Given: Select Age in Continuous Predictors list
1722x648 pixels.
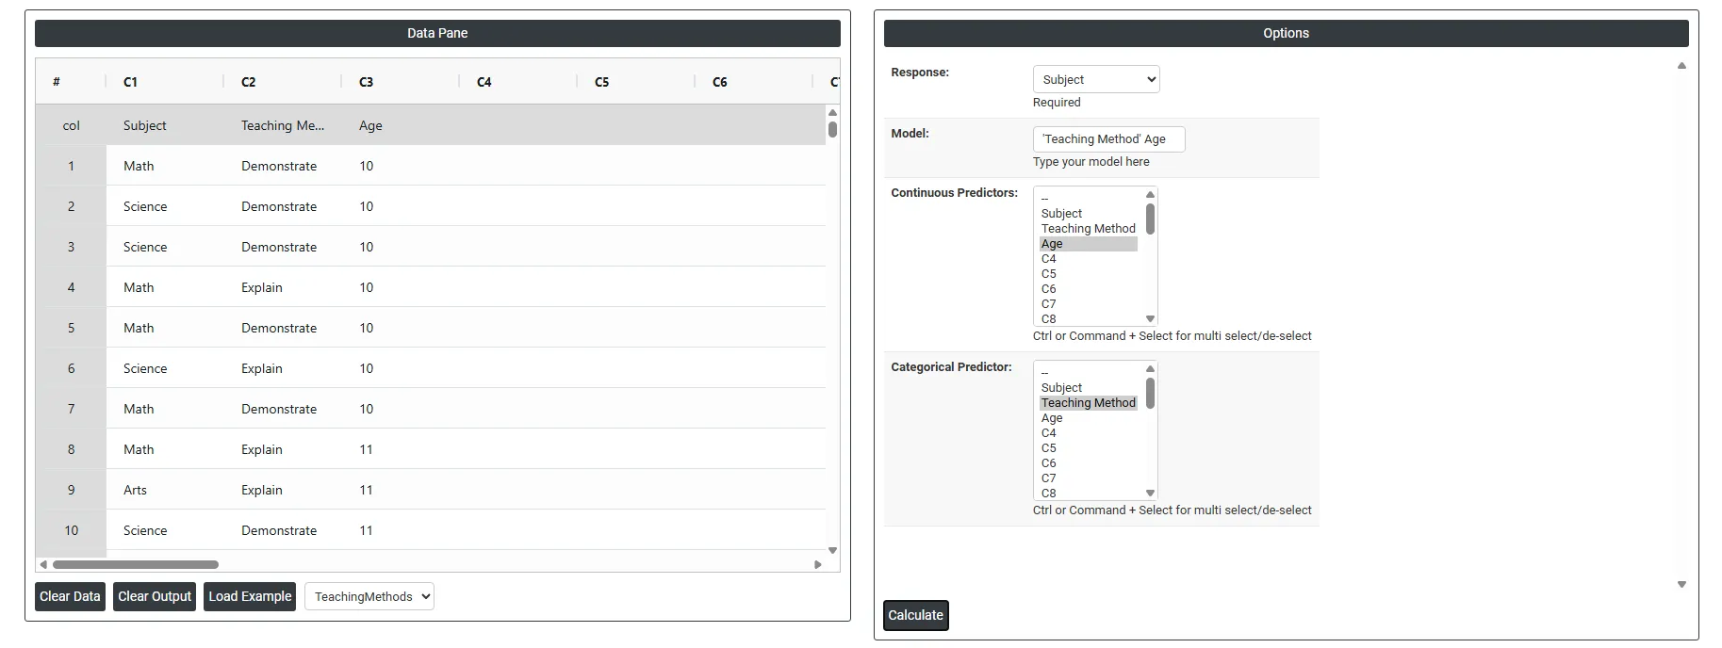Looking at the screenshot, I should 1089,244.
